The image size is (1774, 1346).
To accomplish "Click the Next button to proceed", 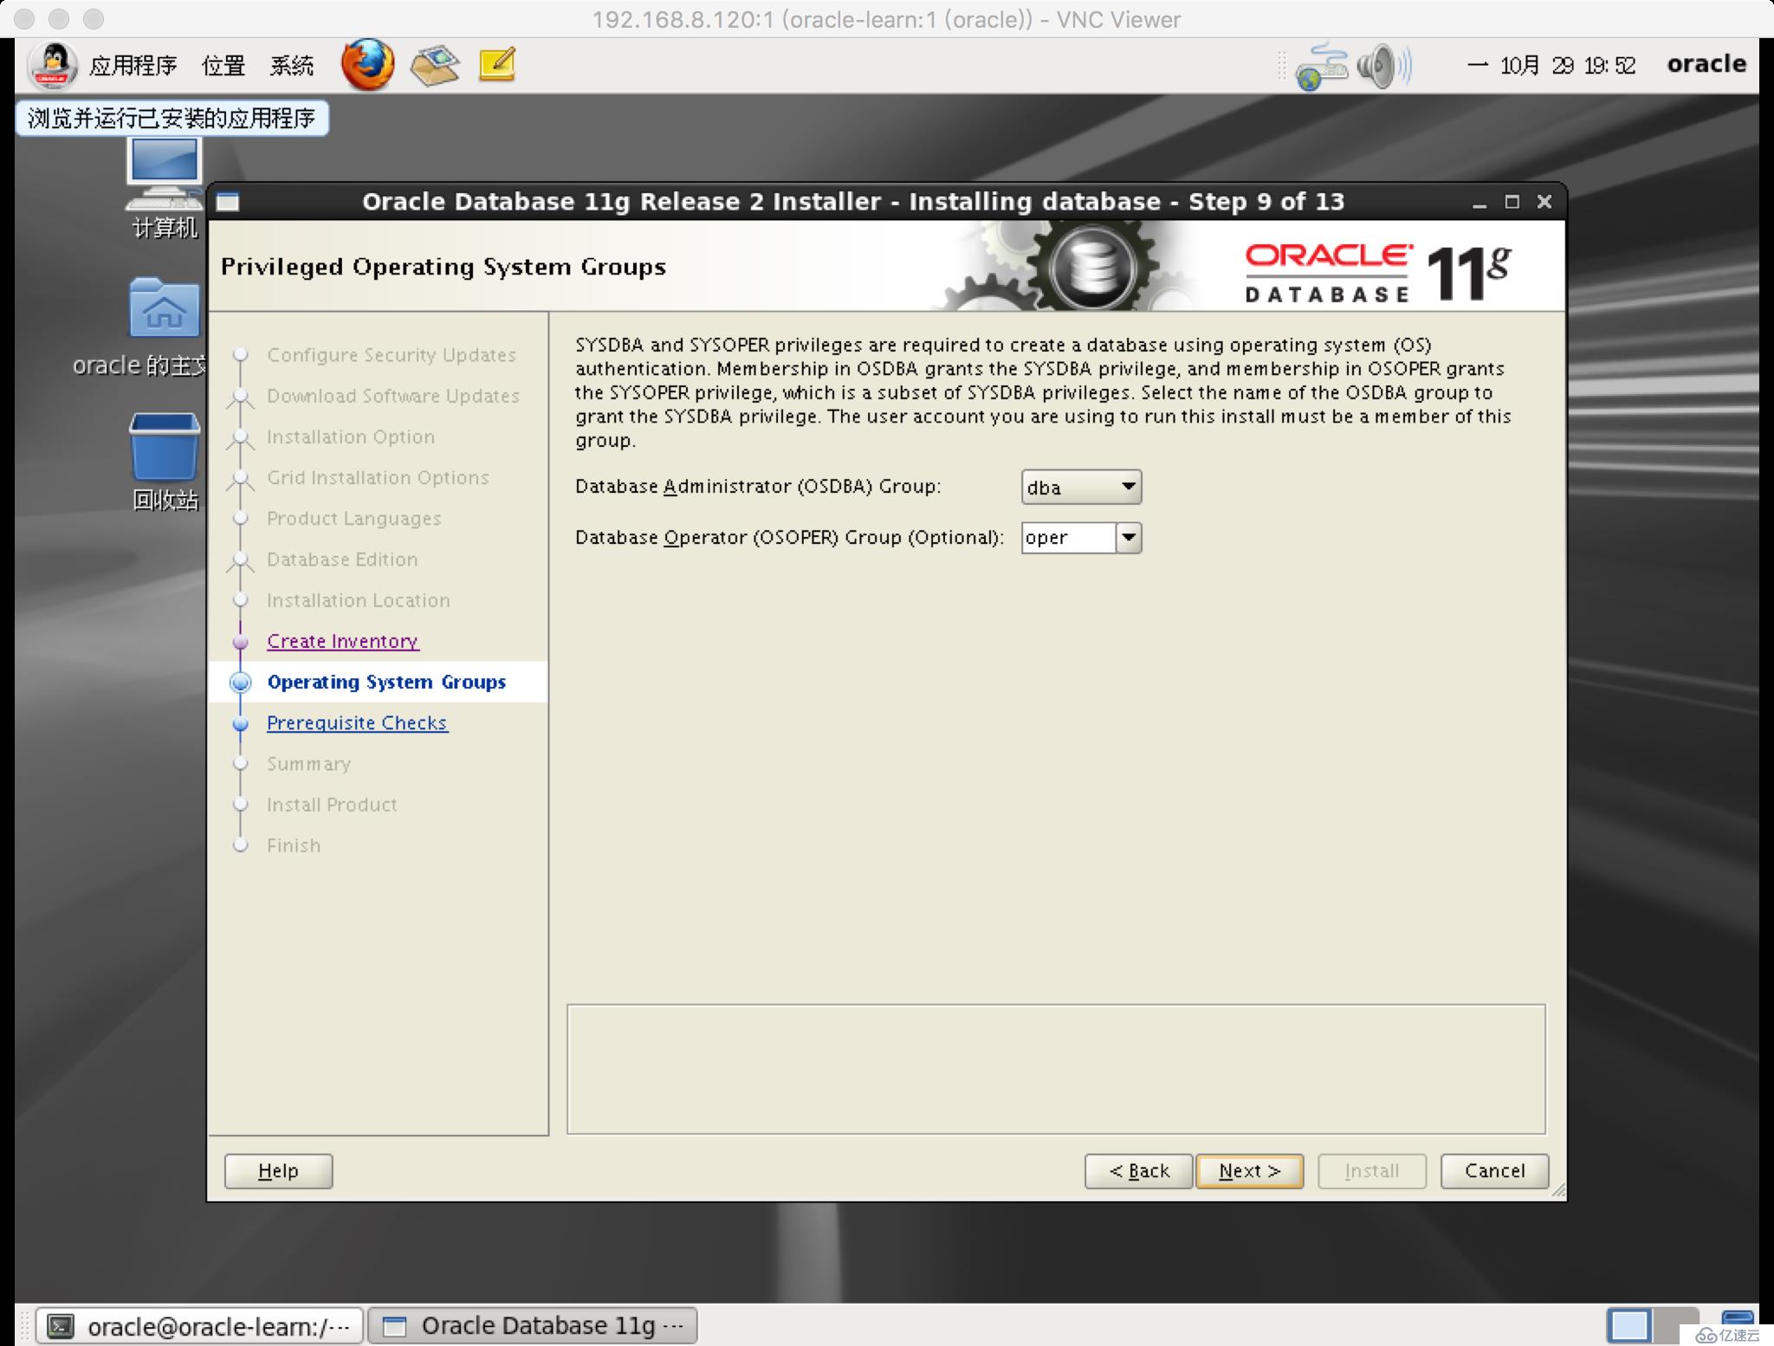I will tap(1250, 1169).
